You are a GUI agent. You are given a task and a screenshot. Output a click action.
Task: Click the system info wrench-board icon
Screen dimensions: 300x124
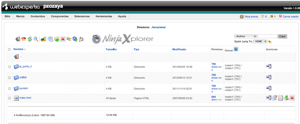click(x=43, y=39)
